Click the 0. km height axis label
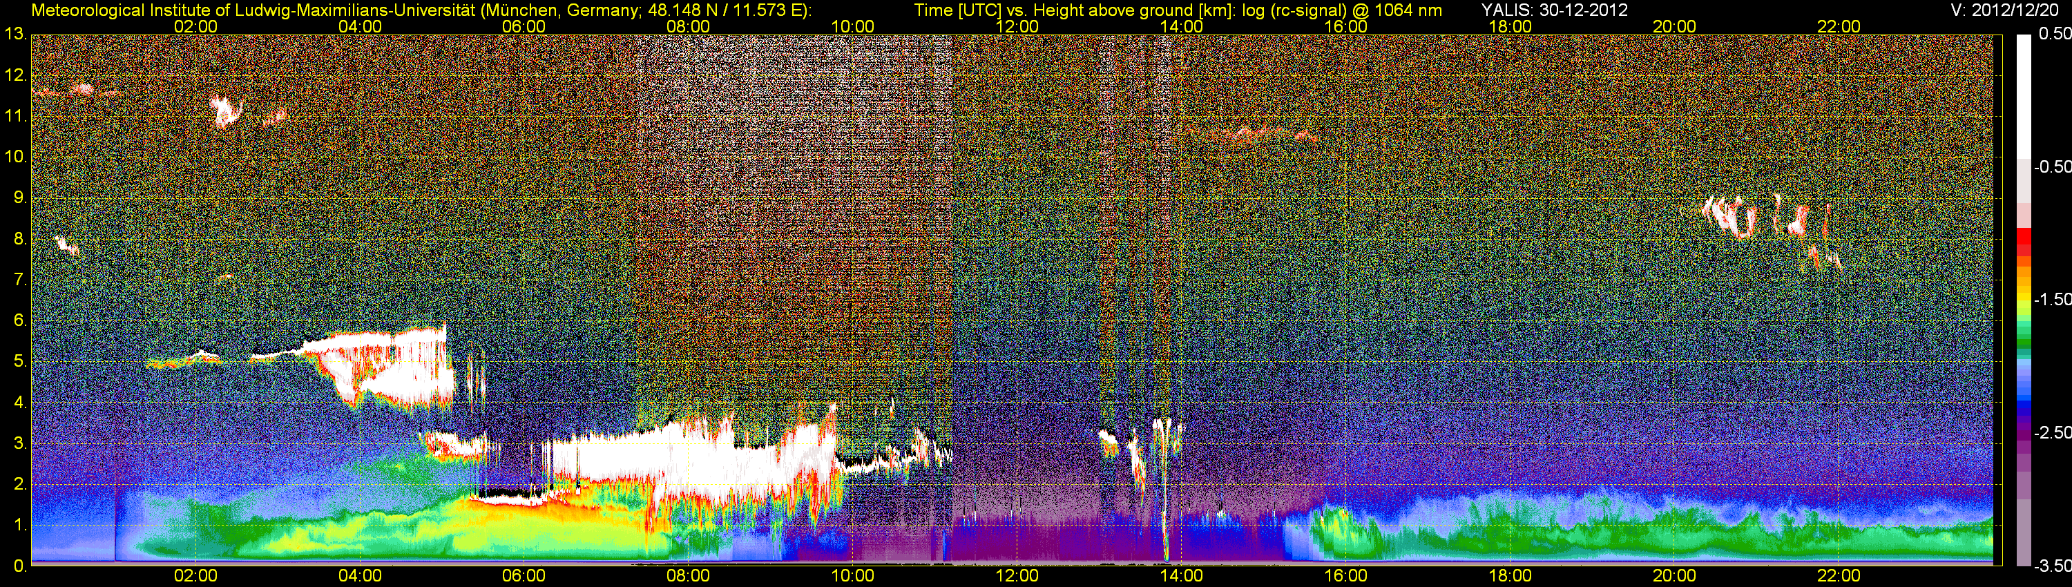The width and height of the screenshot is (2072, 587). pyautogui.click(x=20, y=566)
